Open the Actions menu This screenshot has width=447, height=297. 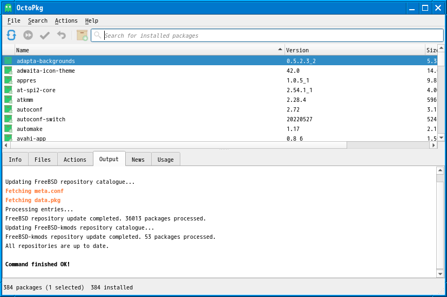(66, 21)
